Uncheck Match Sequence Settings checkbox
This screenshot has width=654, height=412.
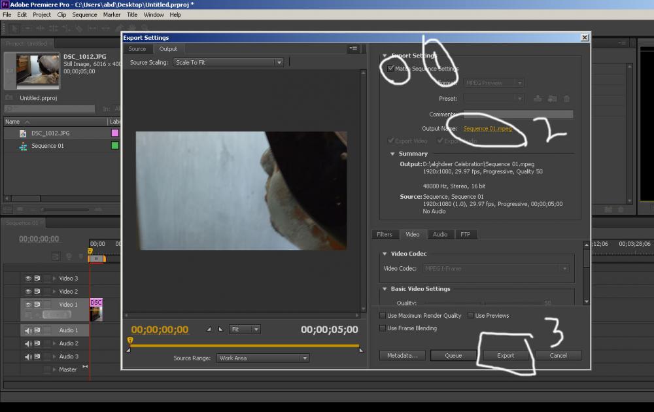tap(390, 69)
